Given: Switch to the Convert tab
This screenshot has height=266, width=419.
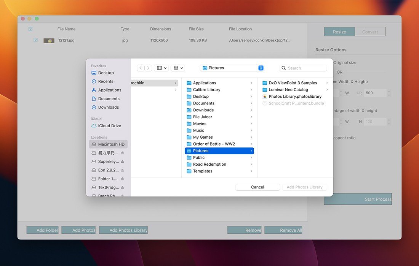Looking at the screenshot, I should [370, 32].
